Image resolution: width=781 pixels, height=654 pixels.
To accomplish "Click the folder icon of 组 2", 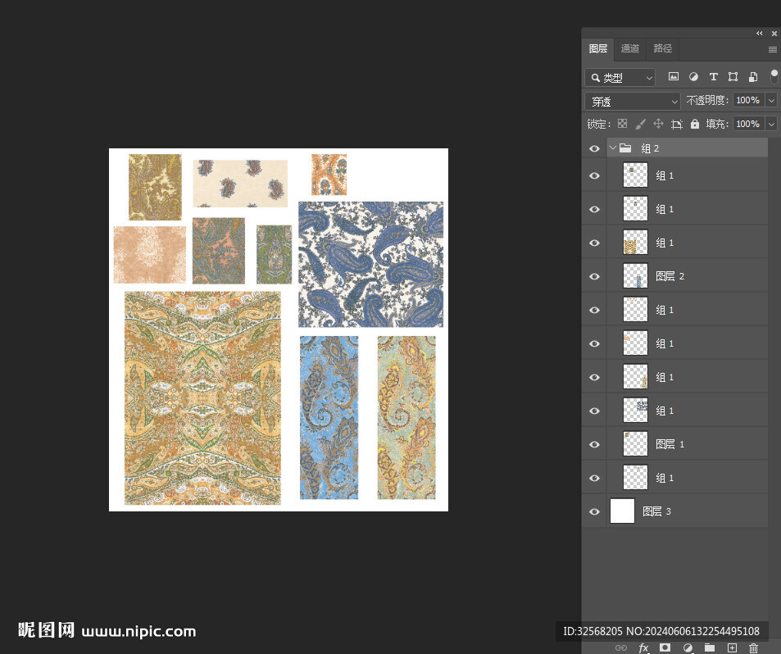I will pos(625,148).
